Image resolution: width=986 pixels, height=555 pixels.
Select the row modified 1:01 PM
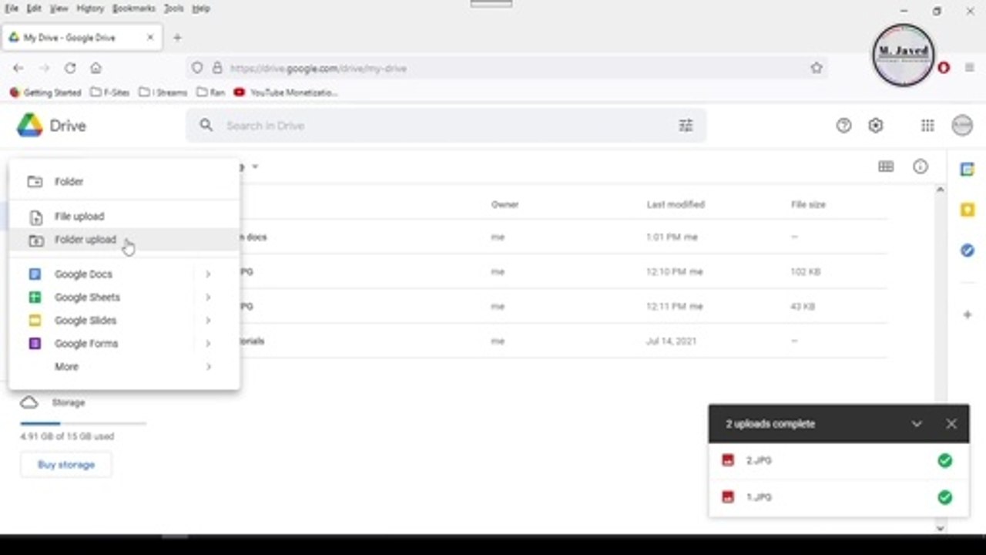(x=563, y=237)
